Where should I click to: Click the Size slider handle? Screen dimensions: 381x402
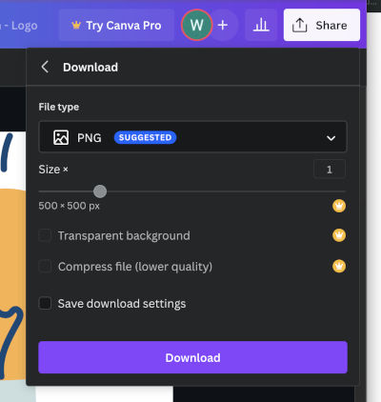[x=100, y=191]
